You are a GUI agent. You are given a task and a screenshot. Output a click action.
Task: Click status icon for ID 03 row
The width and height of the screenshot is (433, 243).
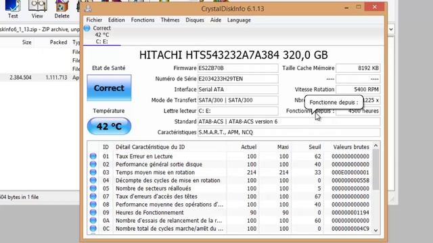click(x=93, y=172)
